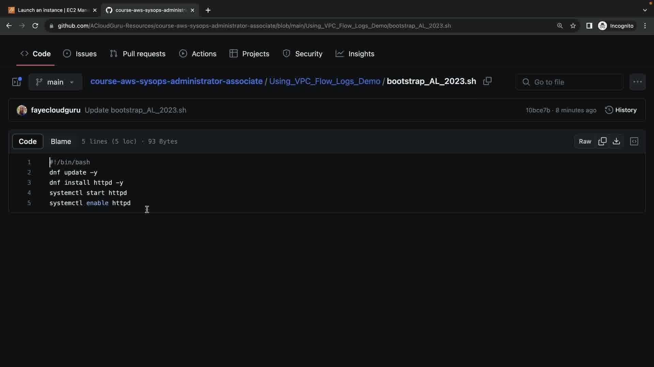This screenshot has width=654, height=367.
Task: Focus the Go to file search field
Action: click(x=570, y=82)
